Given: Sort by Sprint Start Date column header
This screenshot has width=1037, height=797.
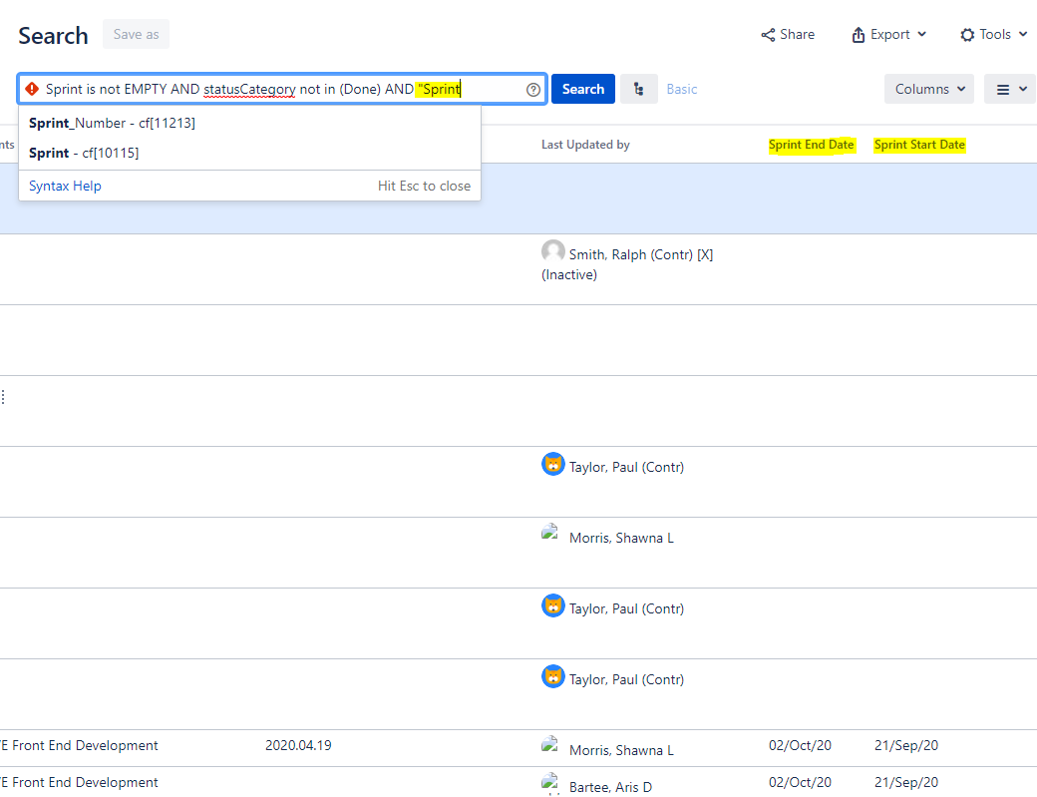Looking at the screenshot, I should tap(919, 145).
